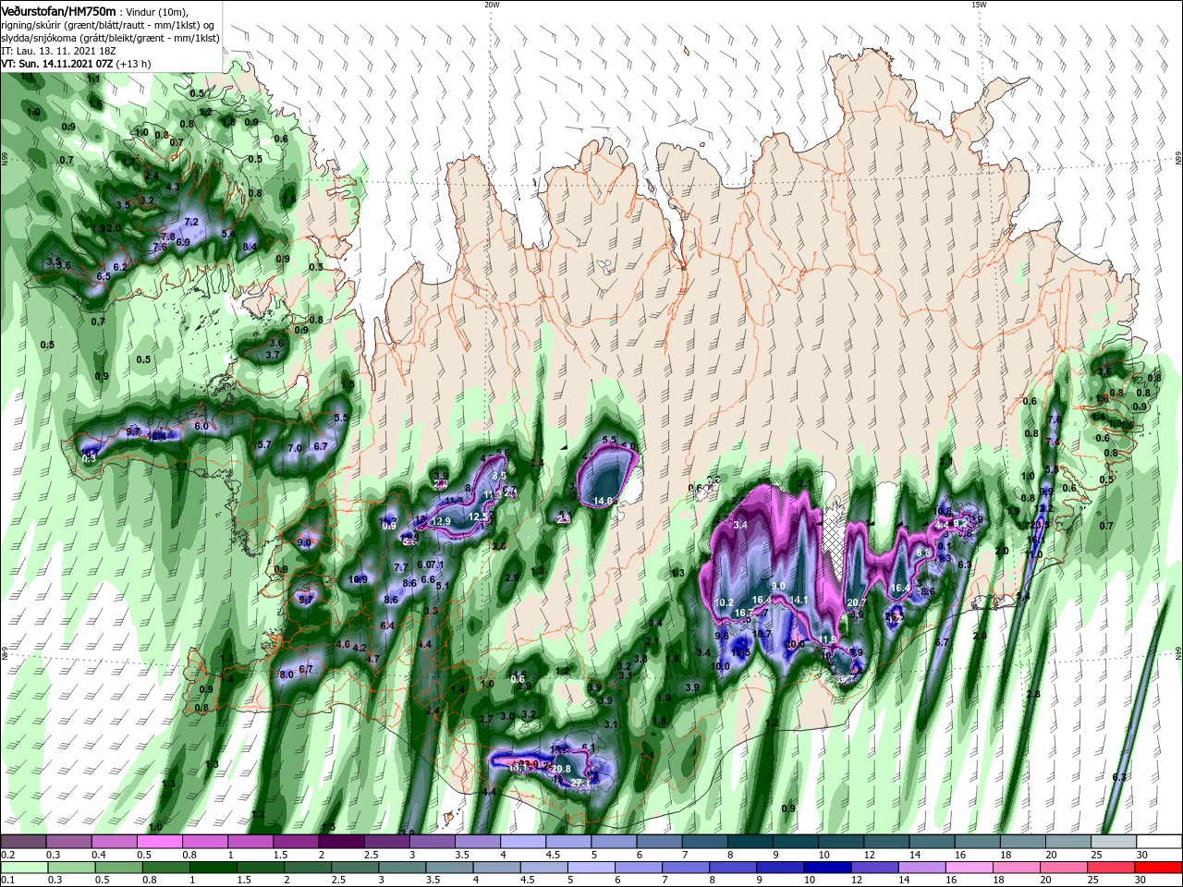This screenshot has height=887, width=1183.
Task: Select the bright red swatch starting at 30, lower legend
Action: coord(1158,868)
